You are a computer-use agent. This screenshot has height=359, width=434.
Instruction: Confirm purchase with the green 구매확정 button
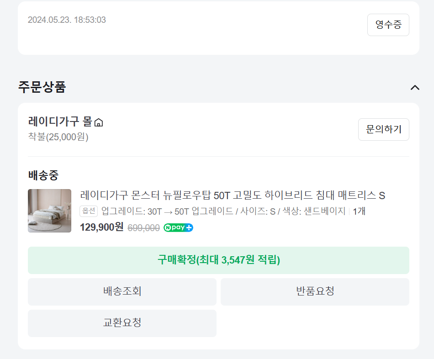click(x=218, y=260)
